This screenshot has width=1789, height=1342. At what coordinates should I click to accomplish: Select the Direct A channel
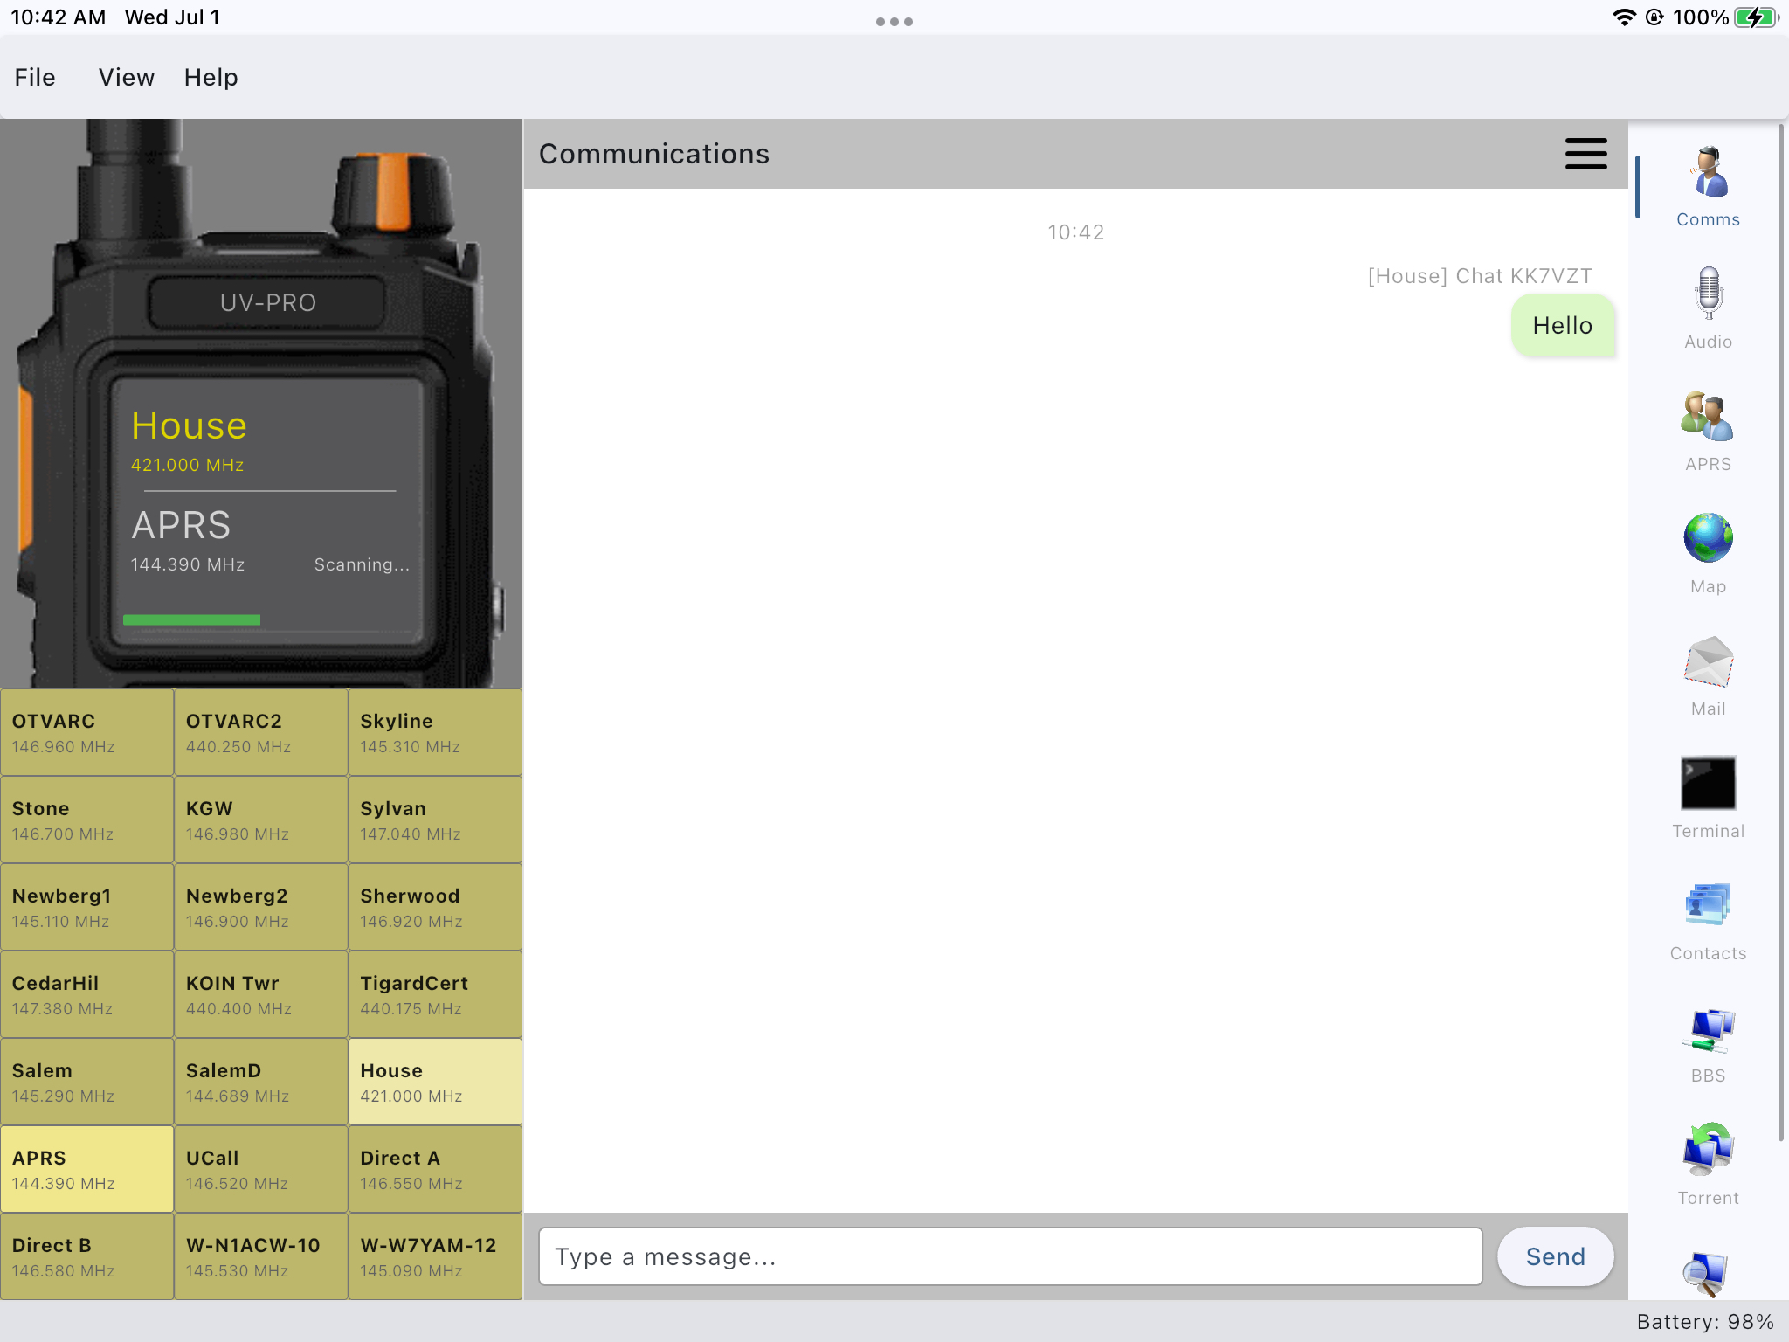pyautogui.click(x=435, y=1169)
